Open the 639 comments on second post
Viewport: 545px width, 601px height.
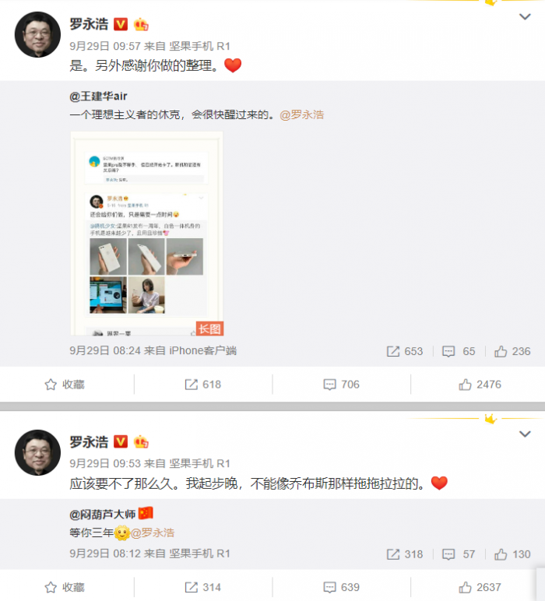click(x=341, y=587)
